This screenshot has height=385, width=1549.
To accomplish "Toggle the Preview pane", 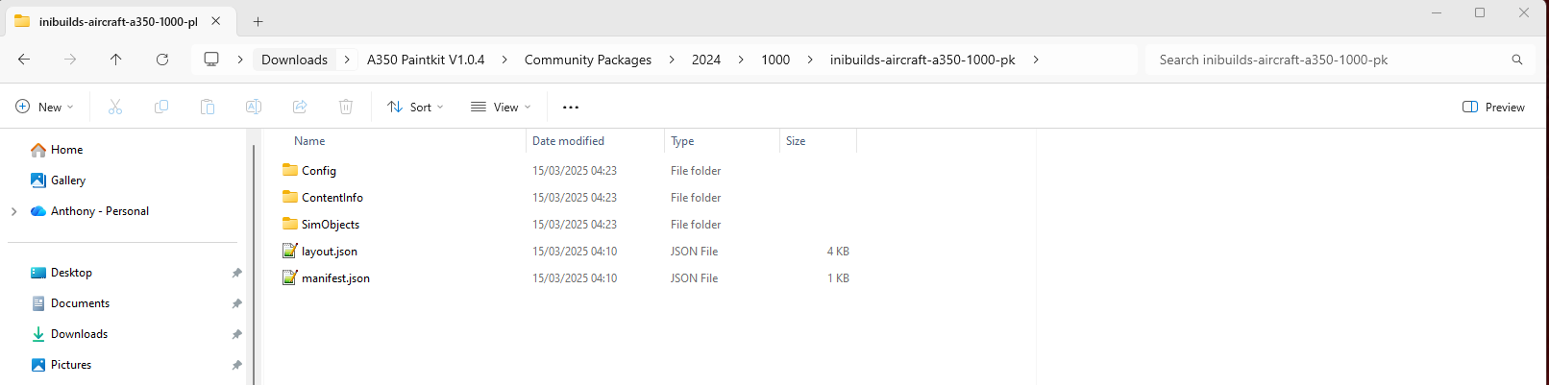I will click(x=1493, y=107).
